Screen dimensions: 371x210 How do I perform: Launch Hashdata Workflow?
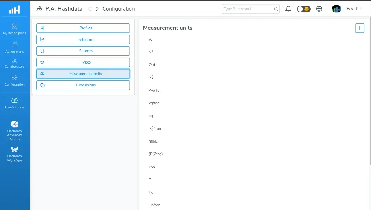click(x=14, y=155)
